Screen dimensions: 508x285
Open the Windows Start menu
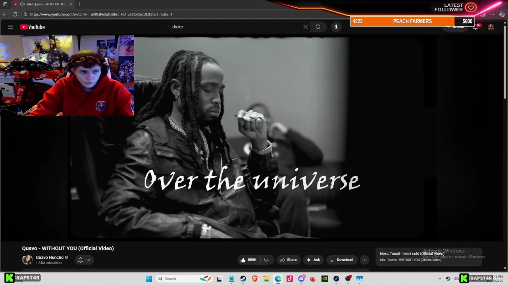click(149, 279)
